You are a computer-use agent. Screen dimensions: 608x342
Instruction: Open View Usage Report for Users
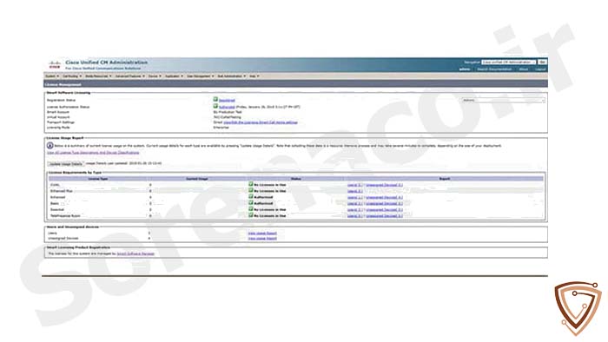point(262,233)
